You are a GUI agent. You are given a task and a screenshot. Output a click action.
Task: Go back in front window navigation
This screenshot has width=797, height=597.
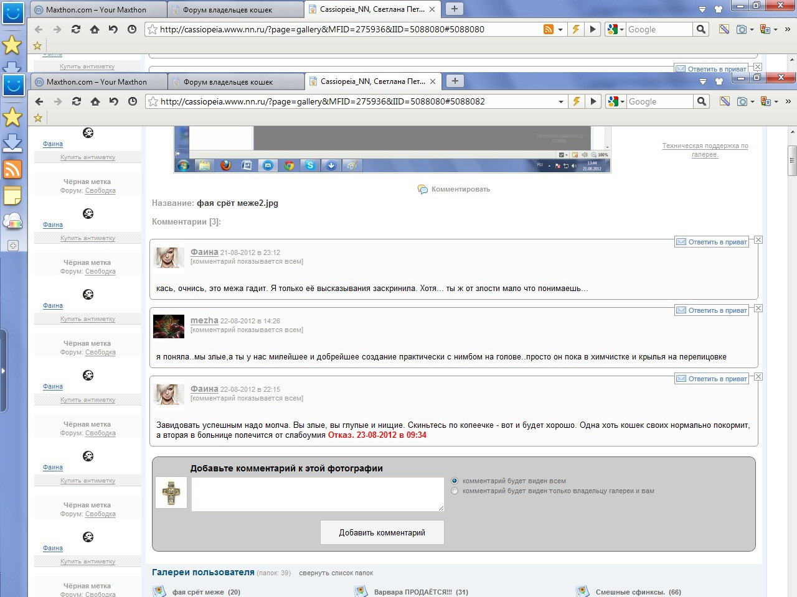coord(39,101)
